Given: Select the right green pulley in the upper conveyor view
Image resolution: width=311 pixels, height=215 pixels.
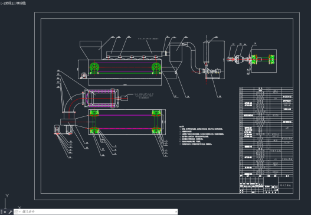Looking at the screenshot, I should [156, 68].
